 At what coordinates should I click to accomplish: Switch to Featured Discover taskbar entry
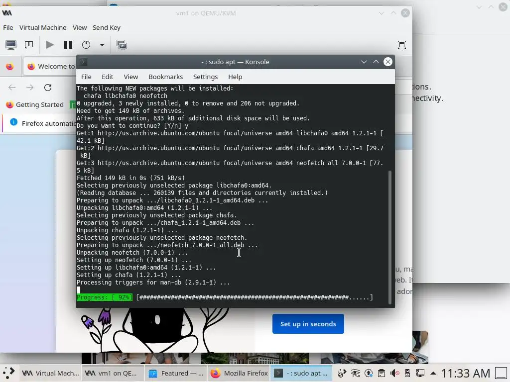[175, 373]
